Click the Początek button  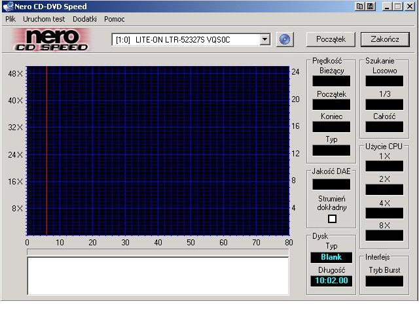pyautogui.click(x=331, y=39)
